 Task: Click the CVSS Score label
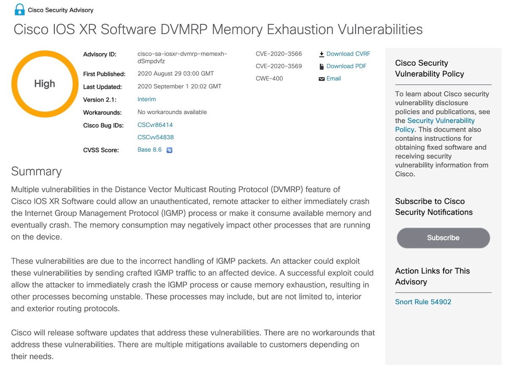click(x=101, y=150)
